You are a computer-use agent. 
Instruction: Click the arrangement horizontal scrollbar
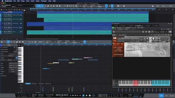42,39
